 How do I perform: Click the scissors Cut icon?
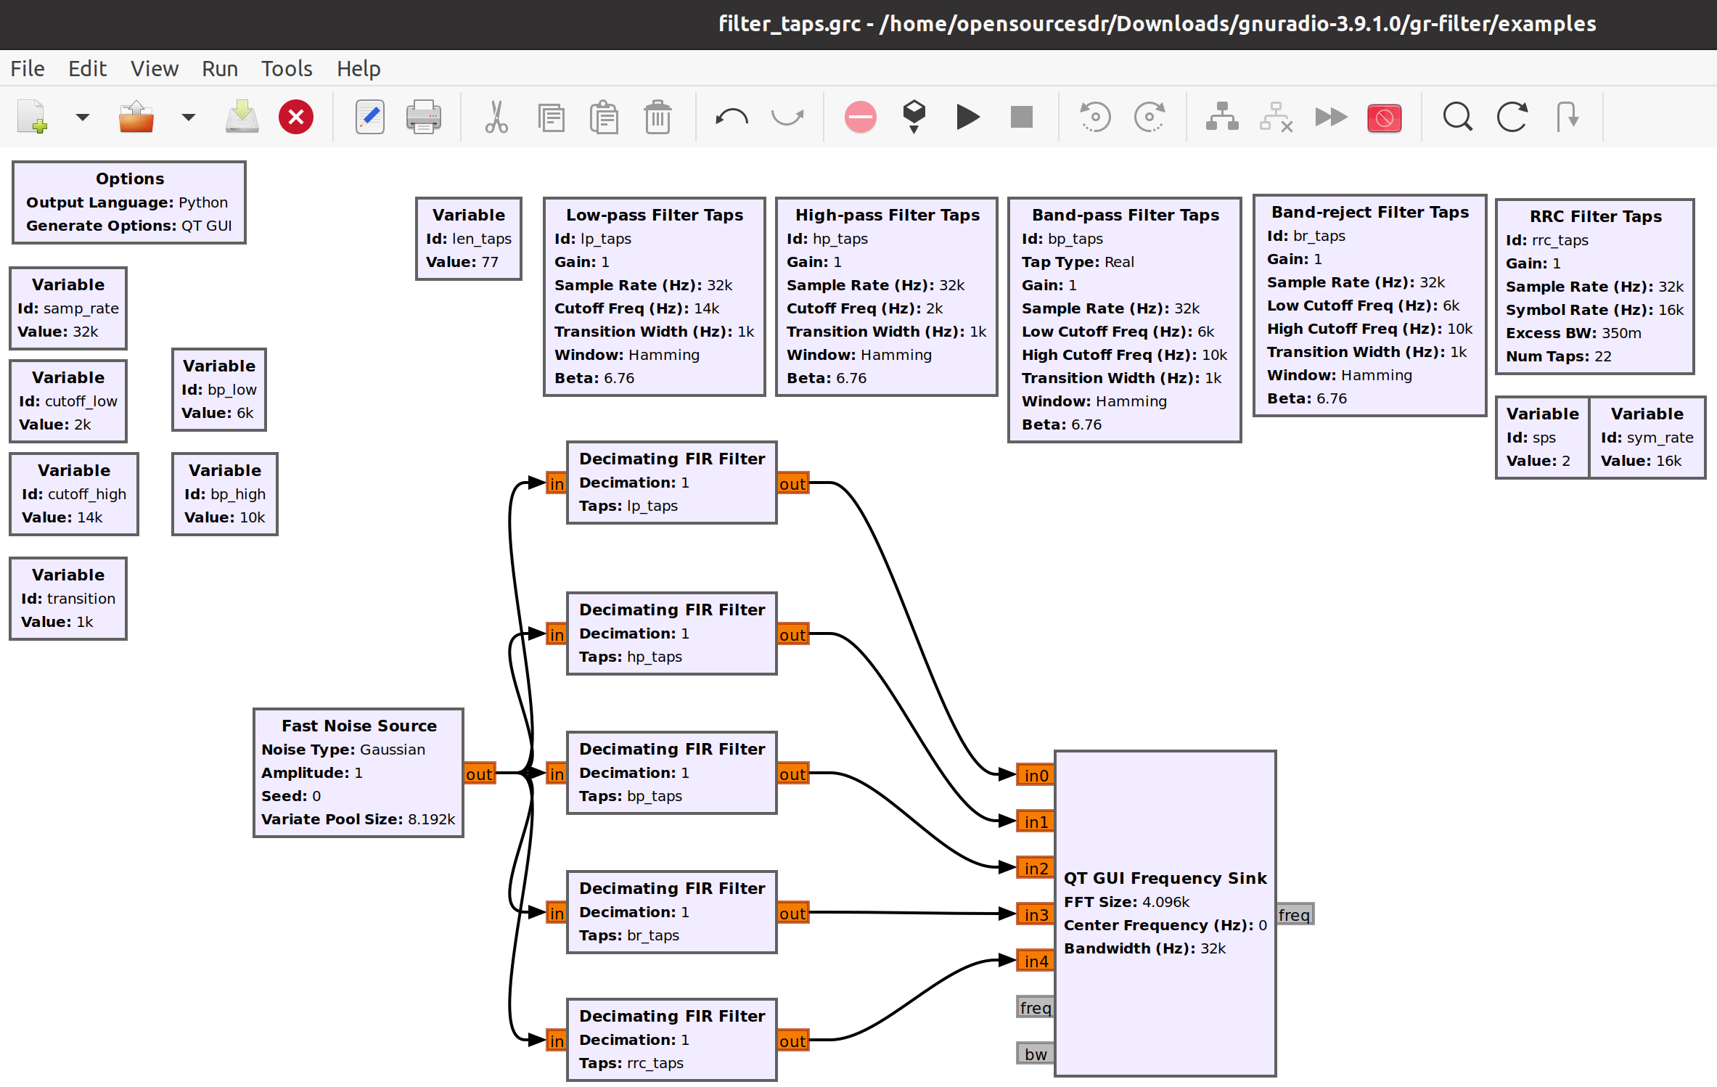pyautogui.click(x=496, y=117)
